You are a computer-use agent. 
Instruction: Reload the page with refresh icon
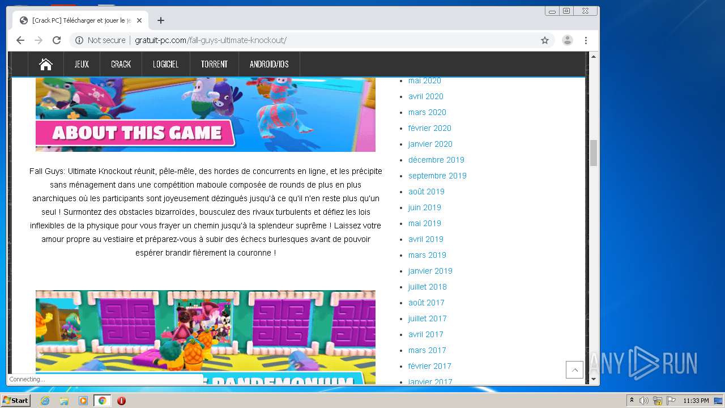coord(57,40)
